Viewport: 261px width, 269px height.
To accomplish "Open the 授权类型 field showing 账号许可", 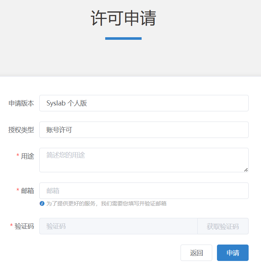I will pos(144,130).
